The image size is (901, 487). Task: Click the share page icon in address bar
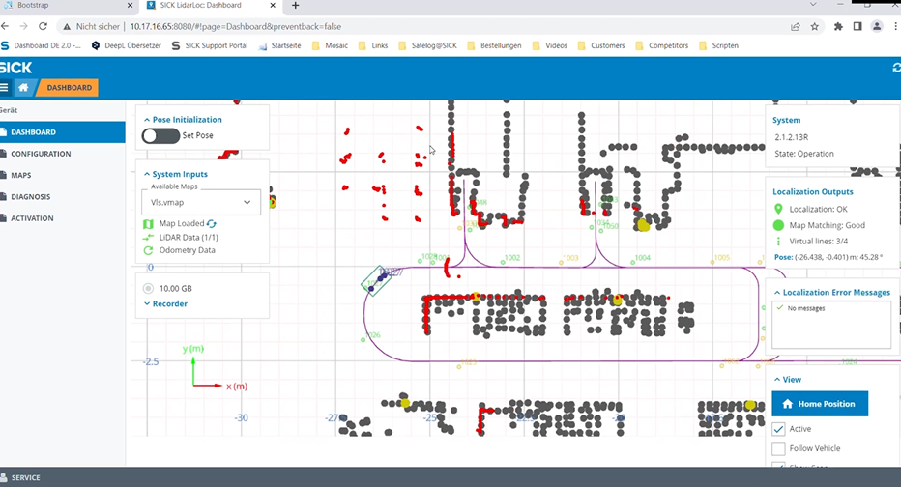(x=796, y=26)
